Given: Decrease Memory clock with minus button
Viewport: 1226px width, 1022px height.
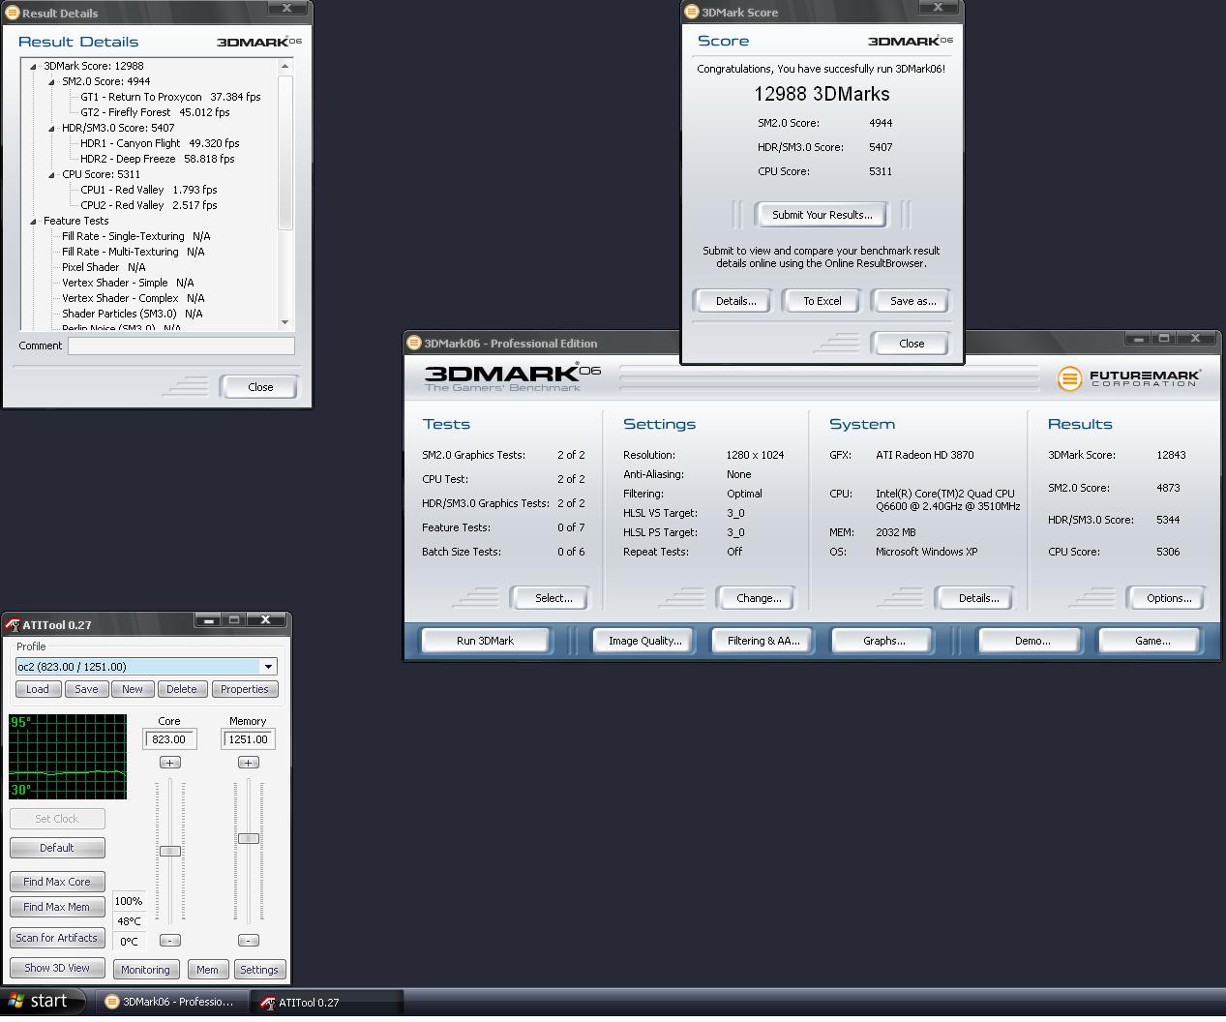Looking at the screenshot, I should point(248,941).
